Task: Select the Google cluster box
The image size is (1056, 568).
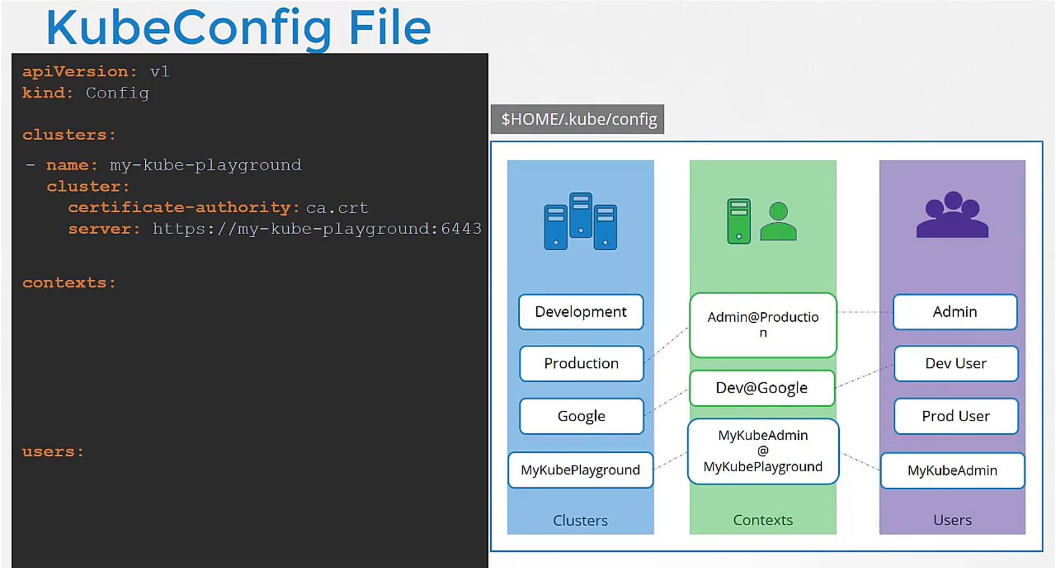Action: (x=581, y=416)
